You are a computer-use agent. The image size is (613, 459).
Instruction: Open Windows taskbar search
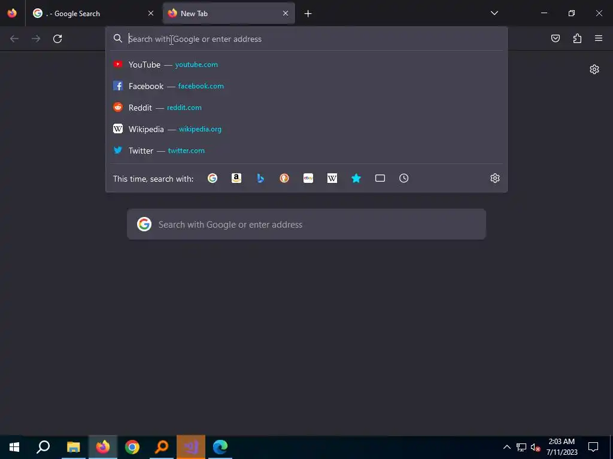click(x=43, y=447)
